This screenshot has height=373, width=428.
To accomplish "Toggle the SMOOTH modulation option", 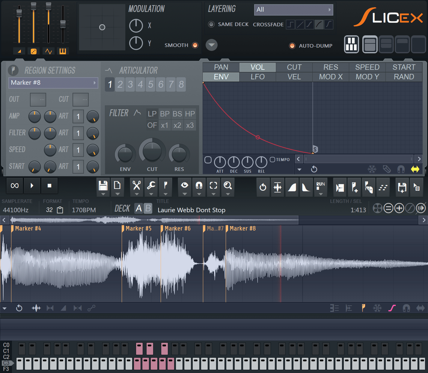I will (x=195, y=45).
